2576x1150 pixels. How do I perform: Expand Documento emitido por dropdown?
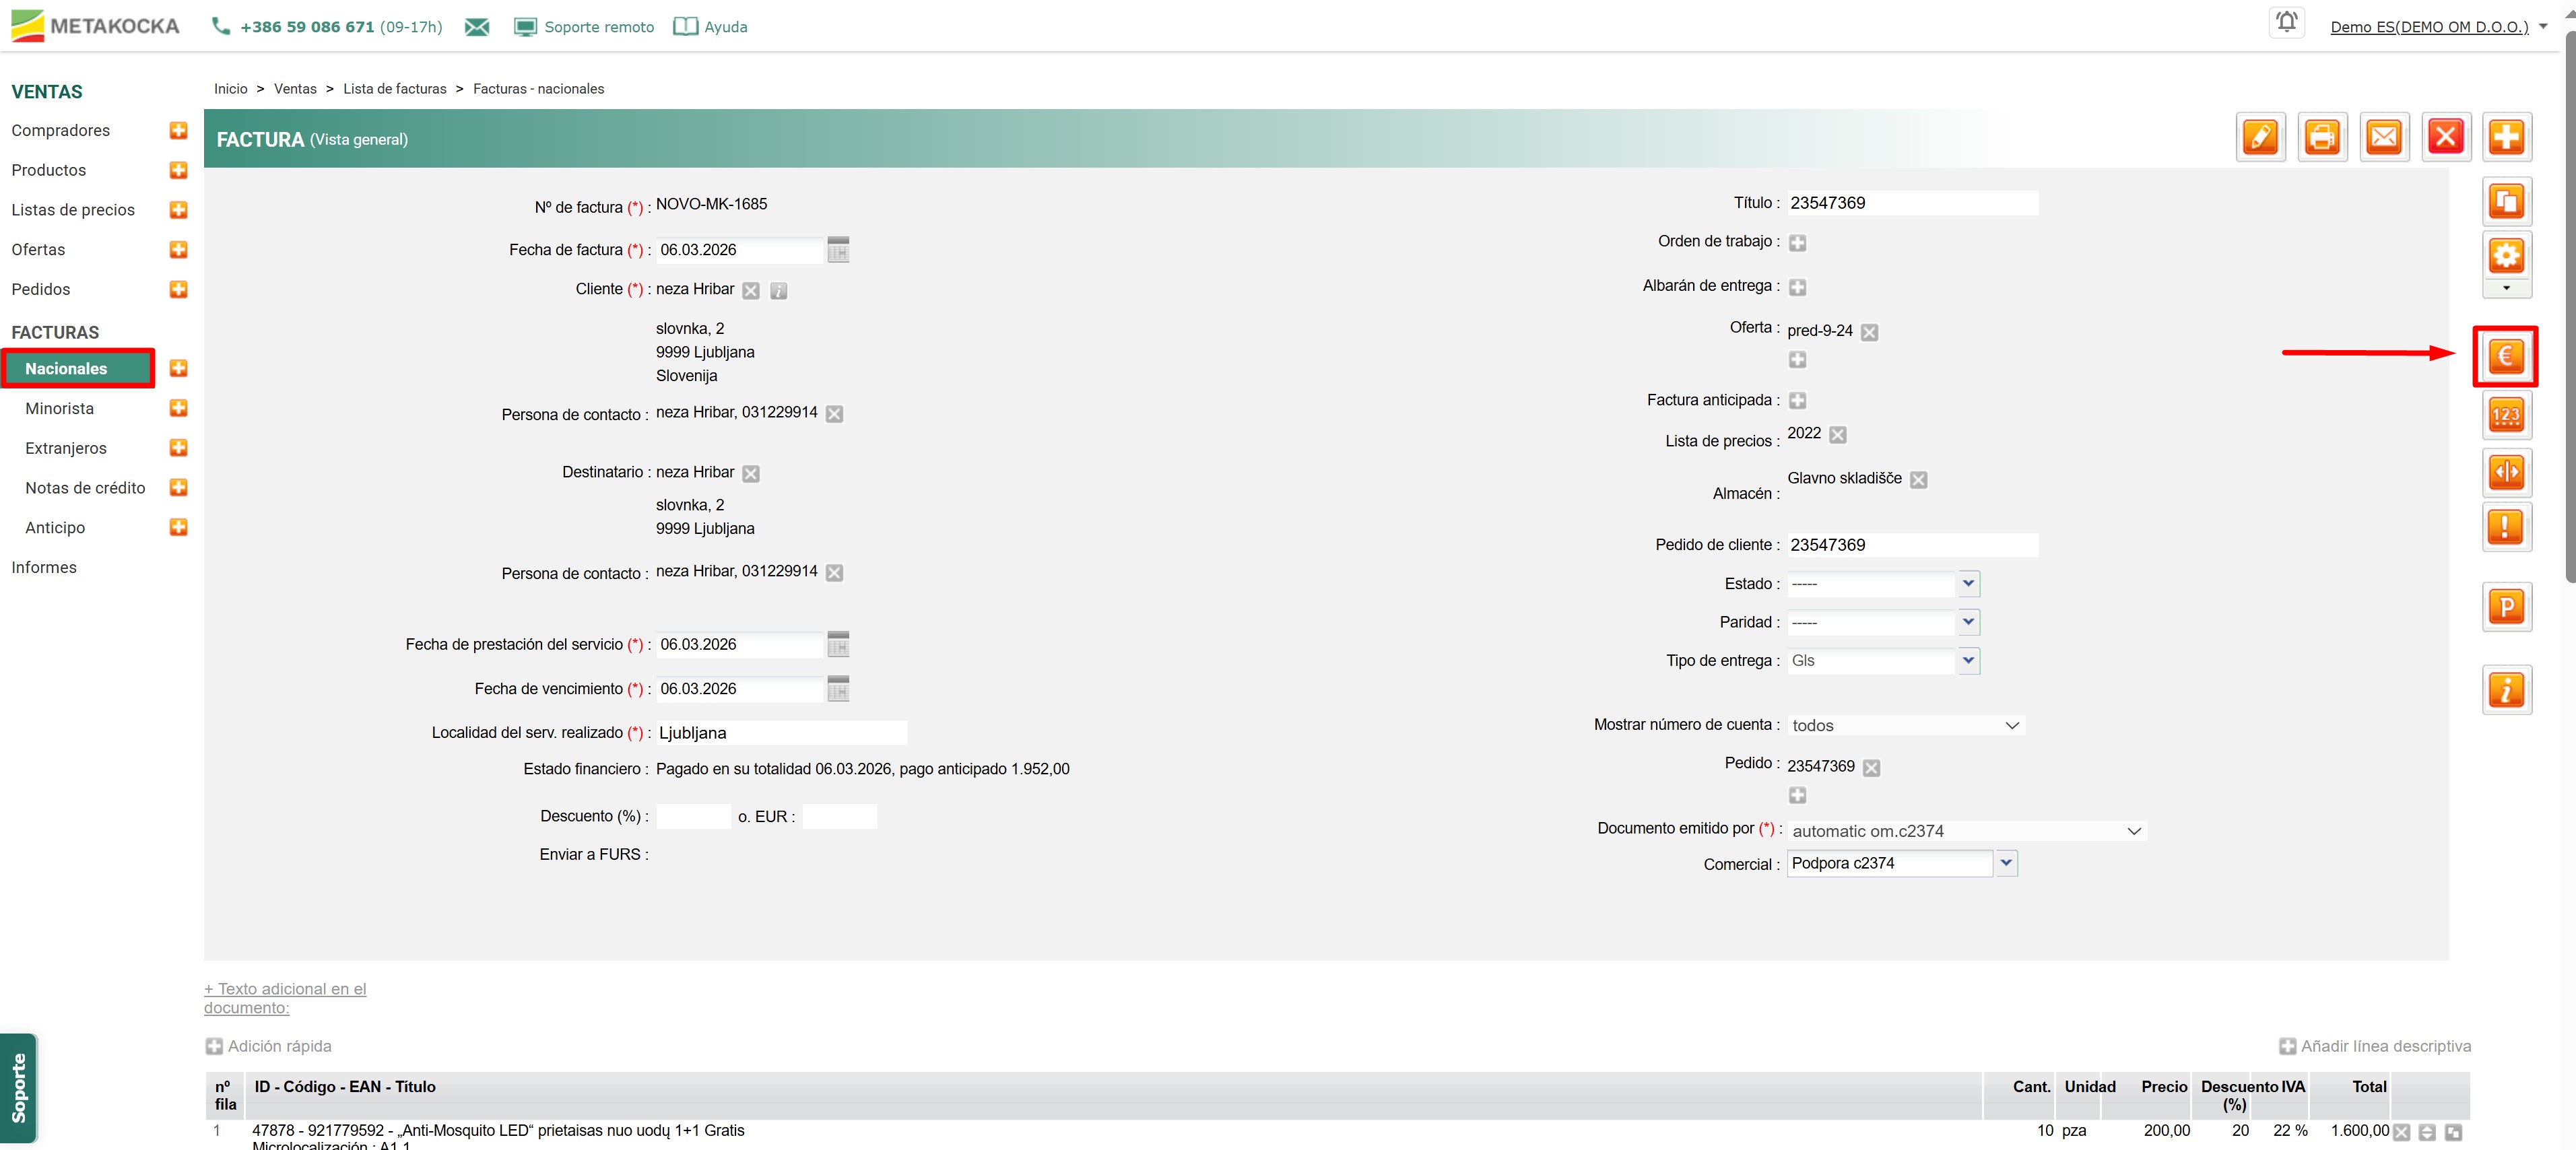[x=2133, y=831]
